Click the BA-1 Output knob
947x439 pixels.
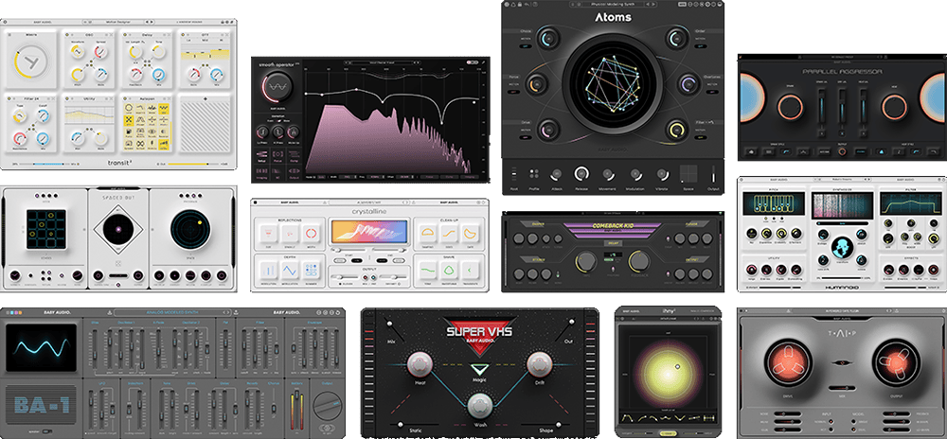[328, 406]
